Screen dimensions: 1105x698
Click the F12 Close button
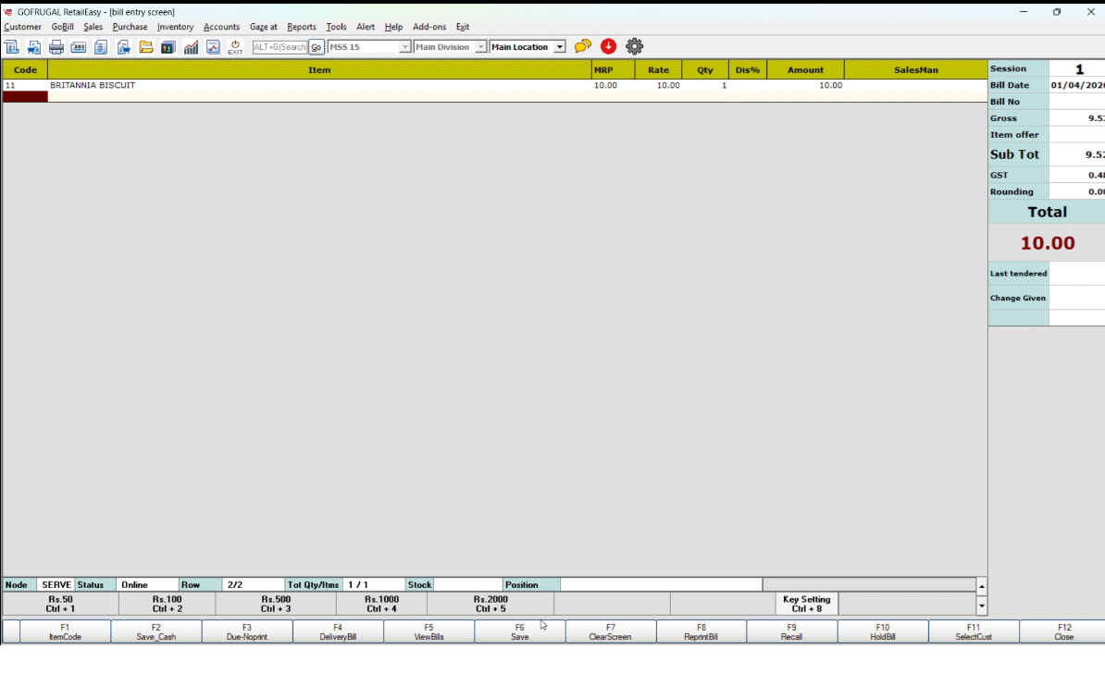pyautogui.click(x=1063, y=631)
